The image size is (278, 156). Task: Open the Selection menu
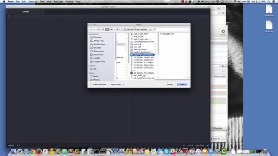[33, 2]
